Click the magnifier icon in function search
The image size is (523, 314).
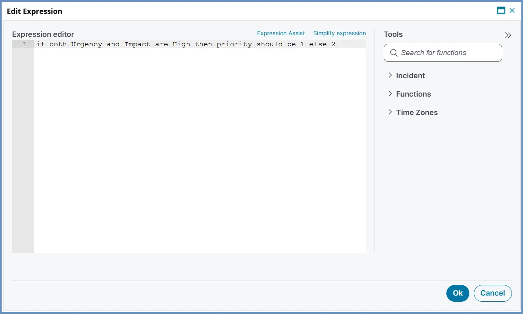click(x=394, y=53)
